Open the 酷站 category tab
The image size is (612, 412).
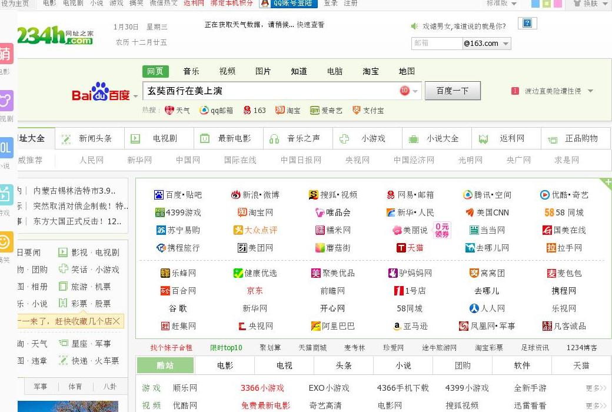[165, 366]
